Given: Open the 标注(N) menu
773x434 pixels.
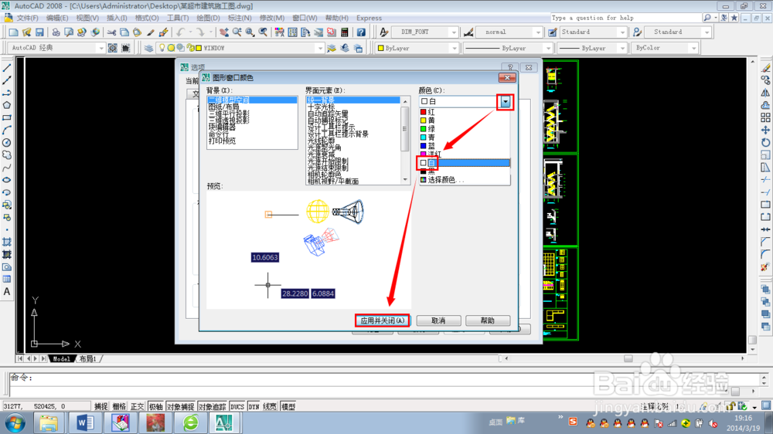Looking at the screenshot, I should [x=240, y=18].
